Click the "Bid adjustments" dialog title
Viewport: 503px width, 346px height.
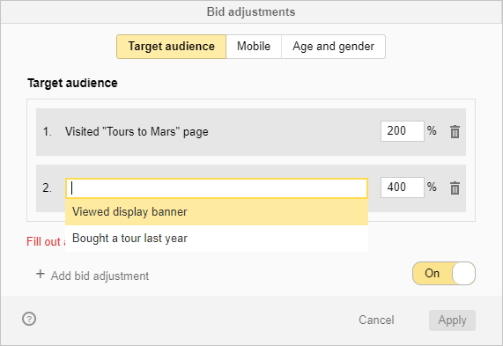tap(251, 11)
